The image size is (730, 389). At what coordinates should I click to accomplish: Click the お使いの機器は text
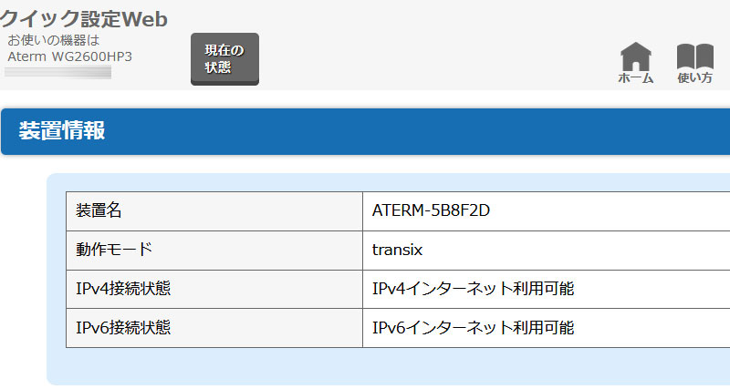pos(54,40)
